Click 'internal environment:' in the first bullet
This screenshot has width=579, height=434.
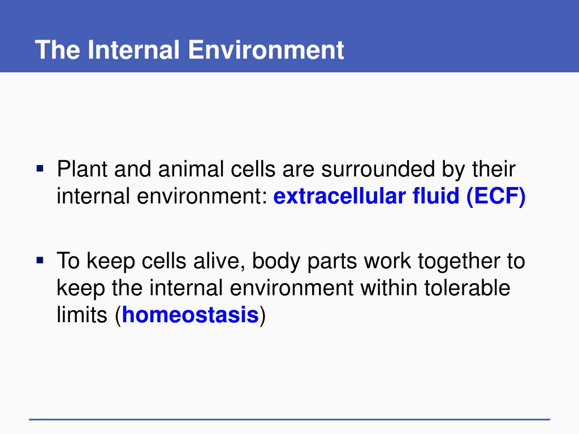click(x=162, y=196)
